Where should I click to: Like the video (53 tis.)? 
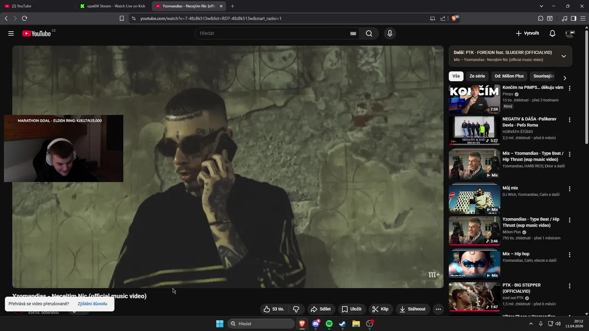(x=274, y=309)
